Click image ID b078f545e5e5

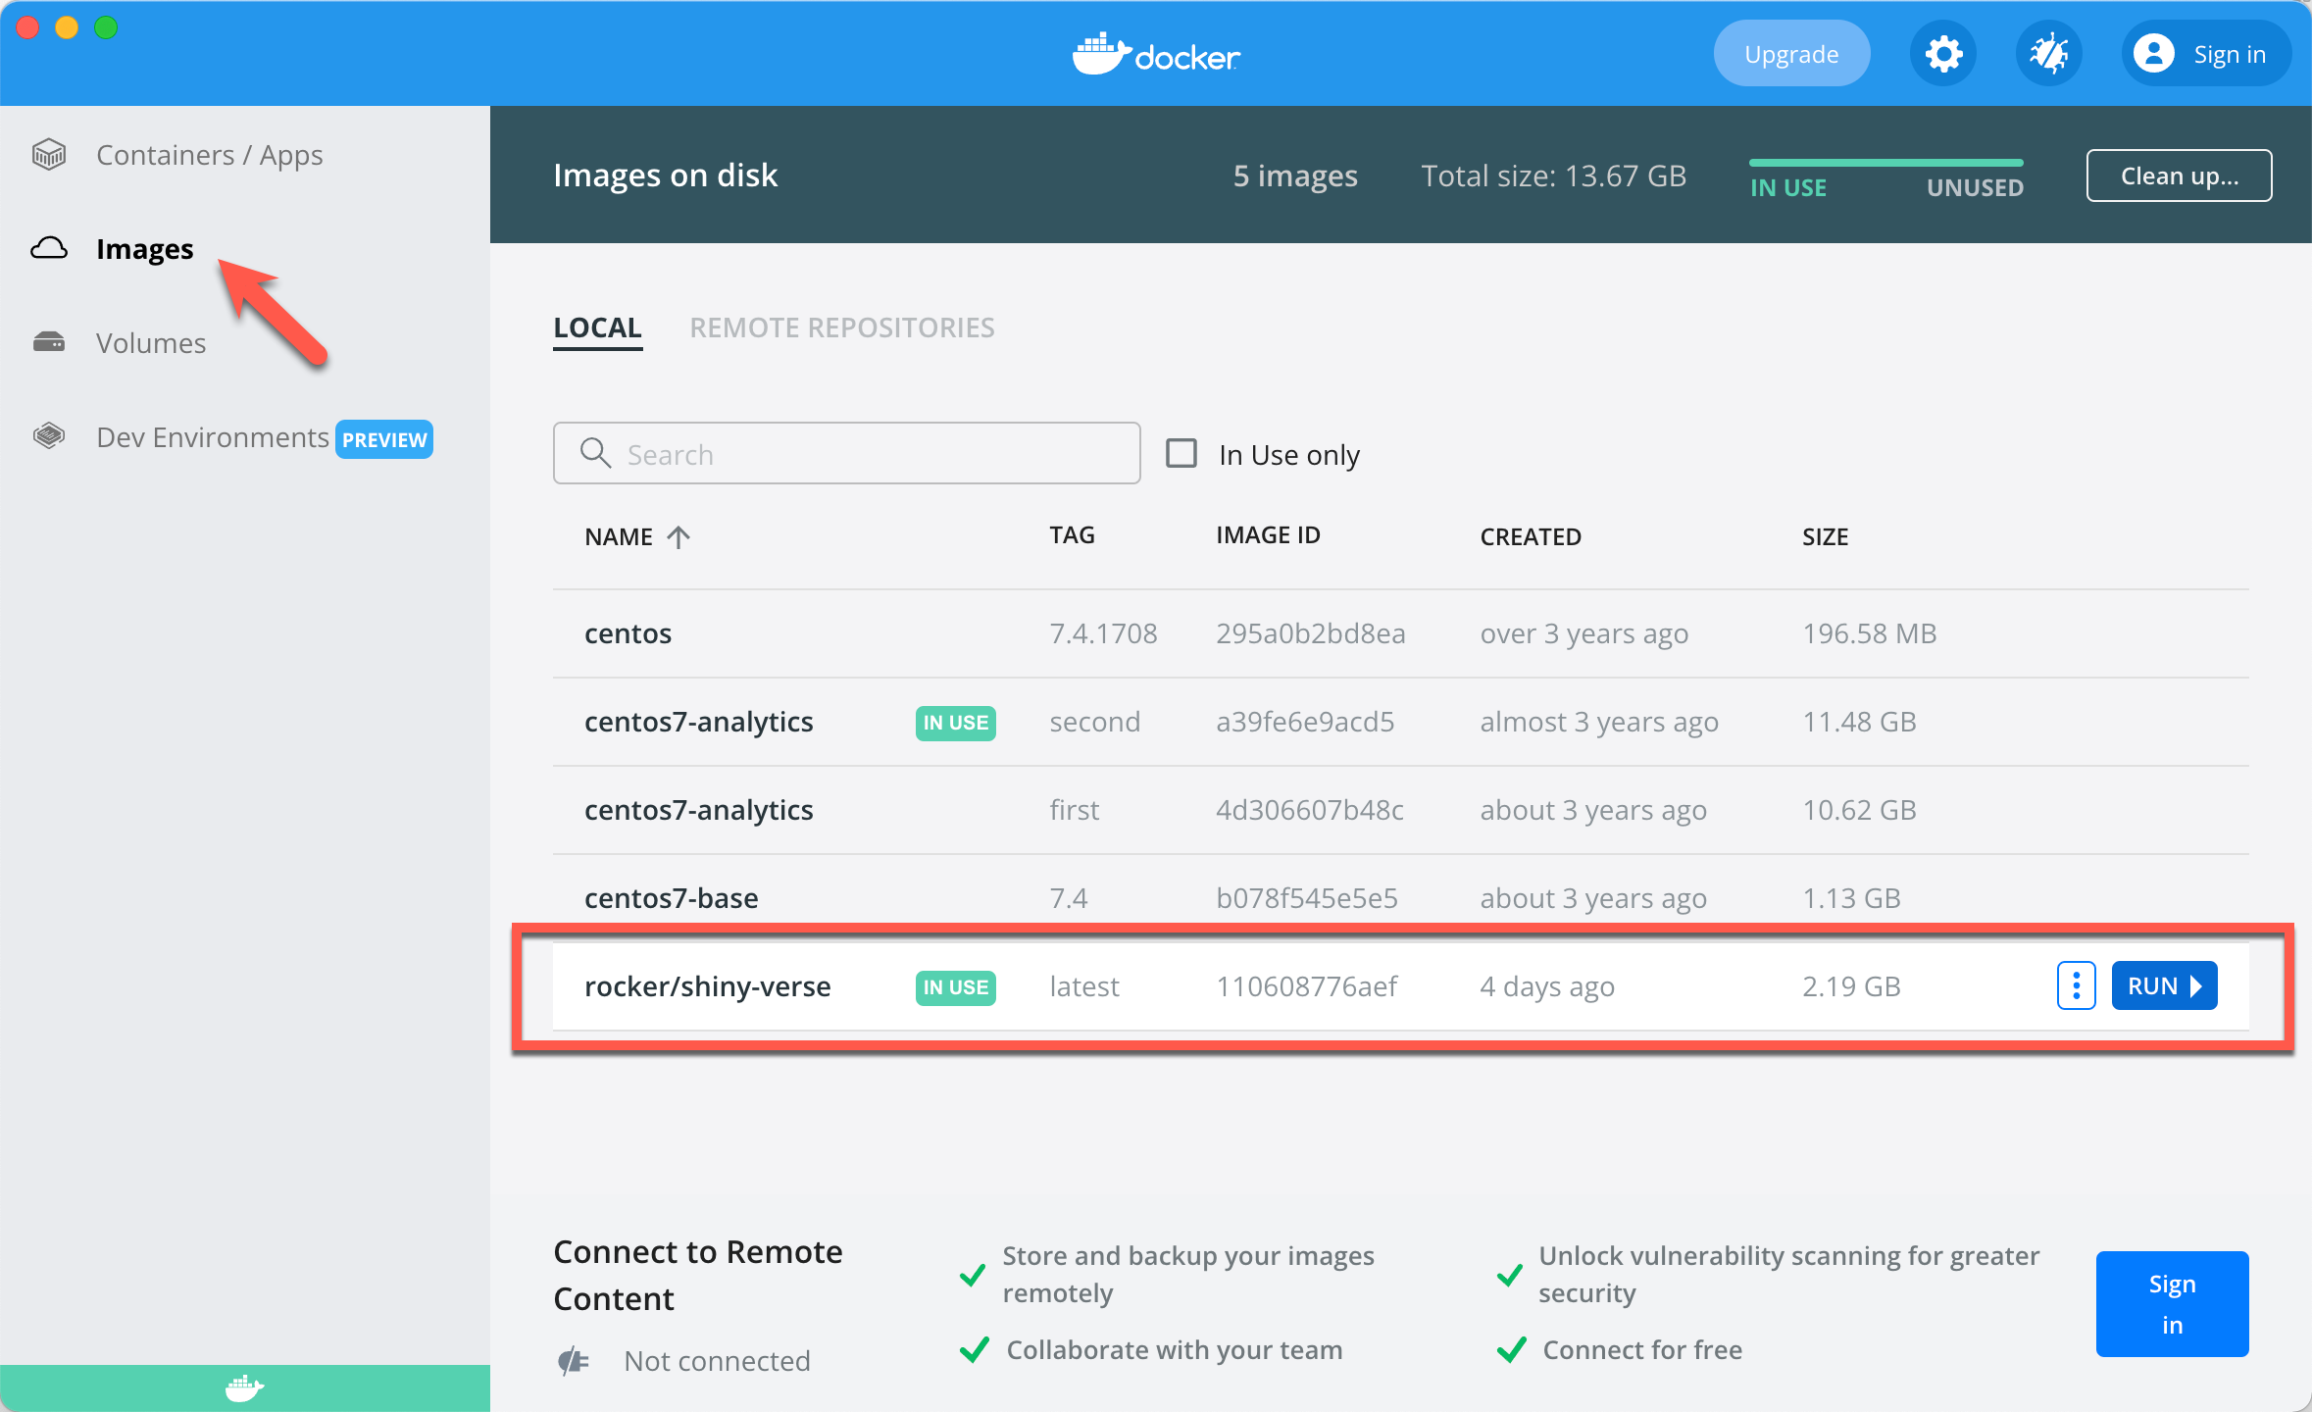1306,898
